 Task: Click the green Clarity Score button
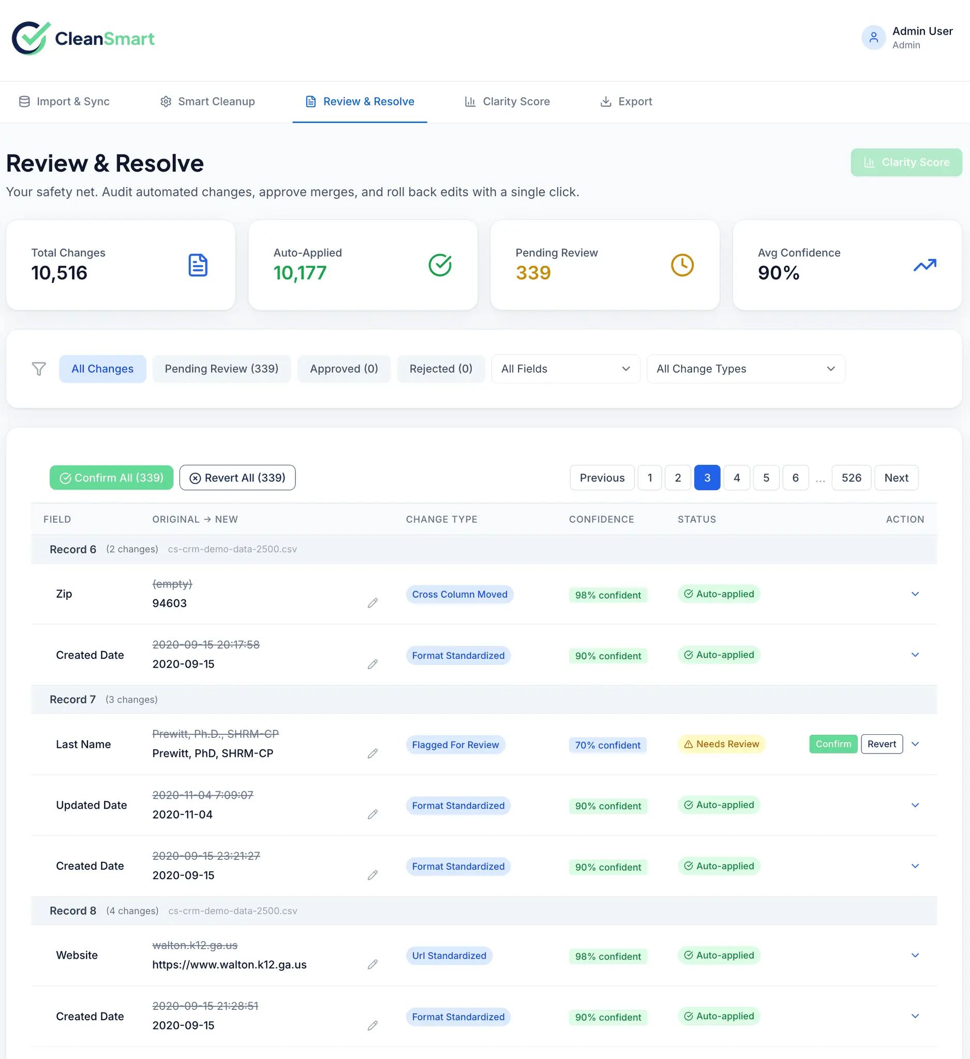[906, 162]
